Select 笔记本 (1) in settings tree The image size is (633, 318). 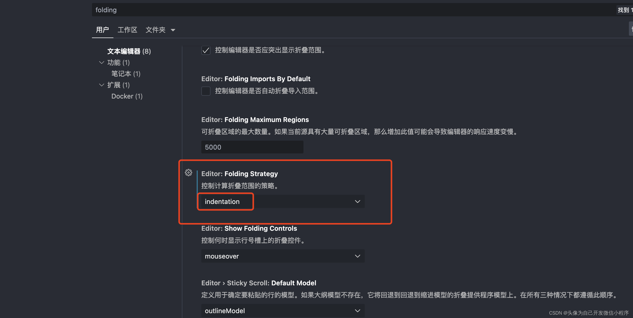coord(126,74)
